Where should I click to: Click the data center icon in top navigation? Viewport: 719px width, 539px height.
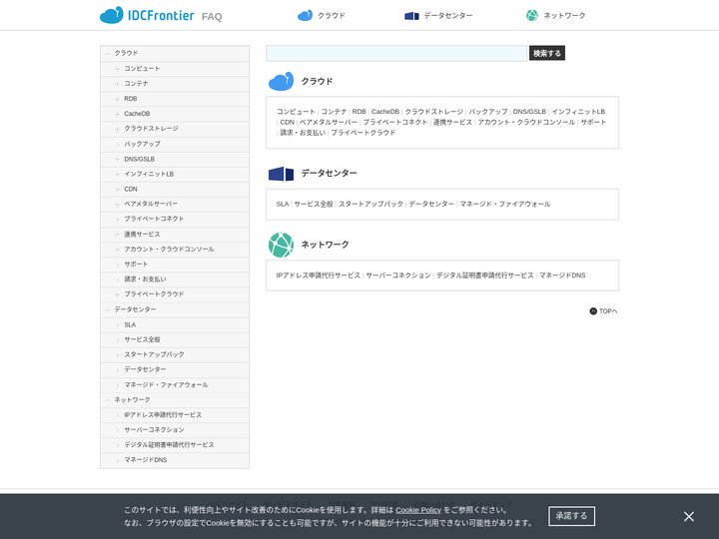(x=411, y=16)
